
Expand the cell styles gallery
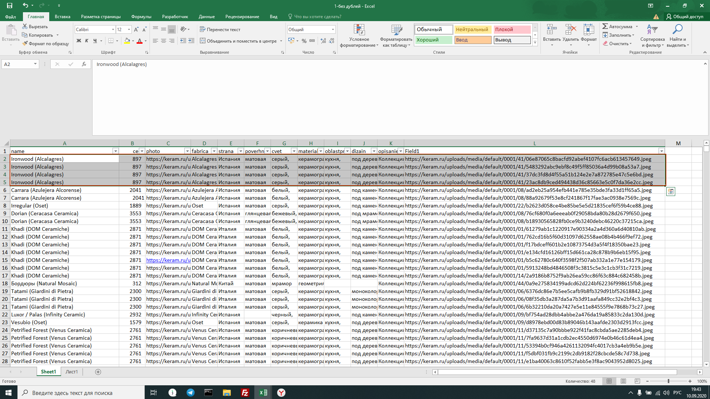(x=535, y=43)
